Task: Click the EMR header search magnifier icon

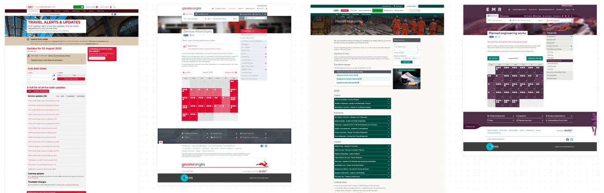Action: (573, 9)
